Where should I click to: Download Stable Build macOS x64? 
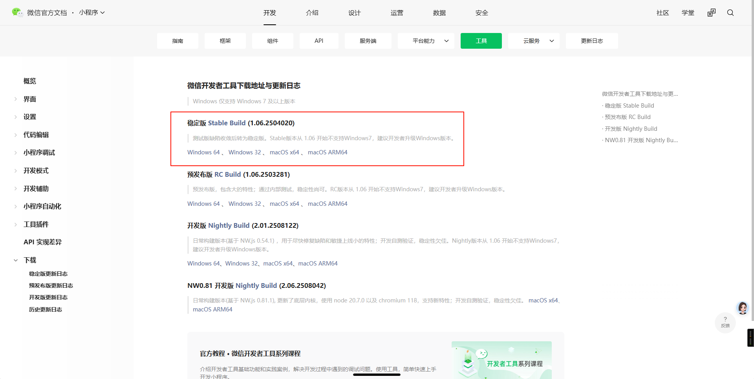coord(284,152)
